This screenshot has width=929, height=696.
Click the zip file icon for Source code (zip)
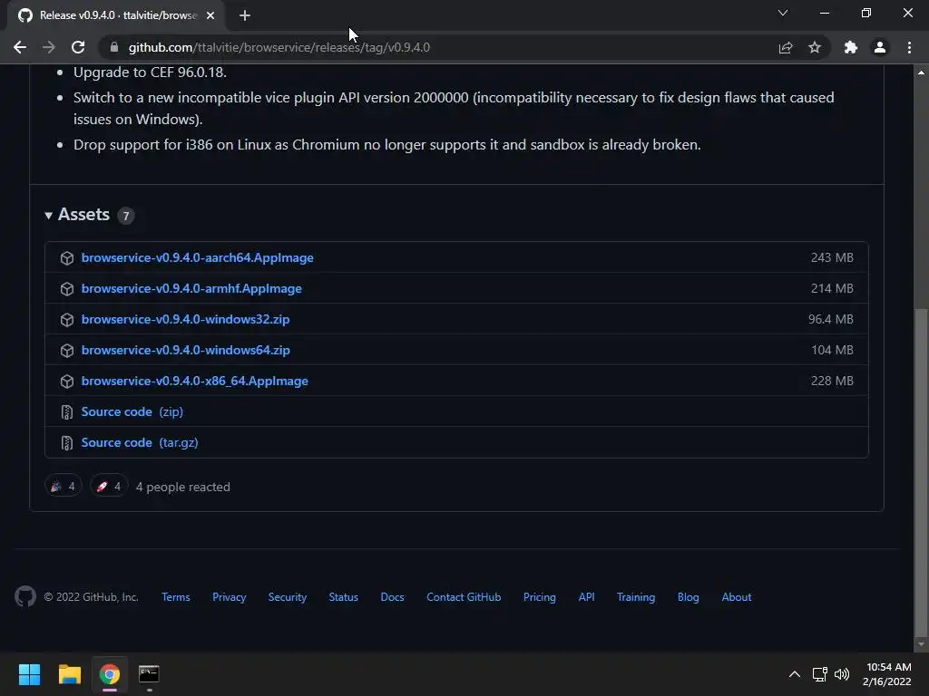67,412
